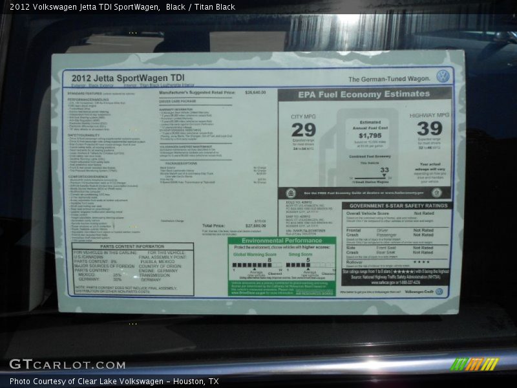The height and width of the screenshot is (388, 517).
Task: Click the '2012 Jetta SportWagen TDI' heading
Action: pyautogui.click(x=128, y=78)
